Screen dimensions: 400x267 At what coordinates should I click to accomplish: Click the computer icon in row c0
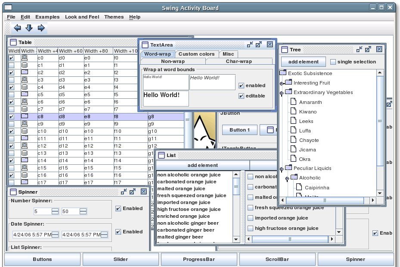point(25,58)
